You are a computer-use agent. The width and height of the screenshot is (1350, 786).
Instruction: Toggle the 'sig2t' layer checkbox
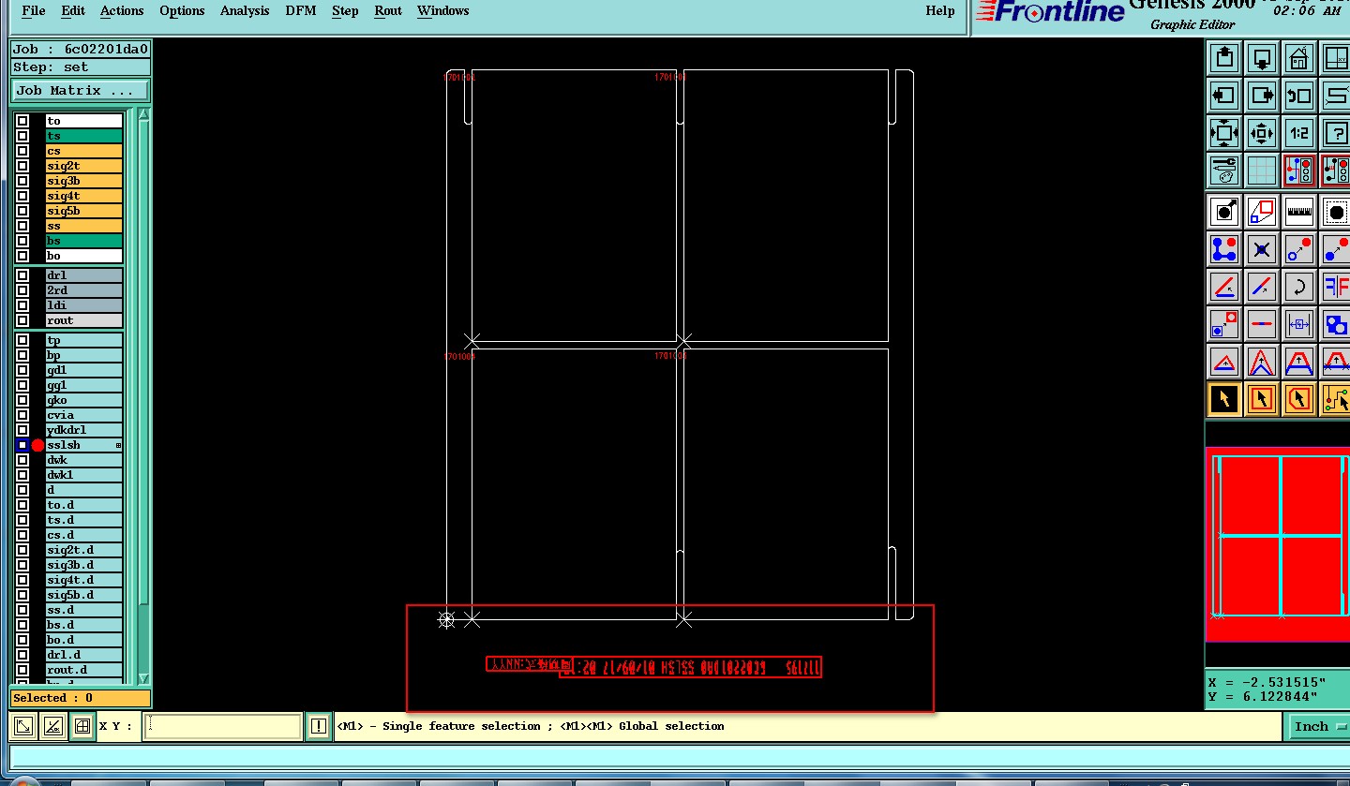22,166
